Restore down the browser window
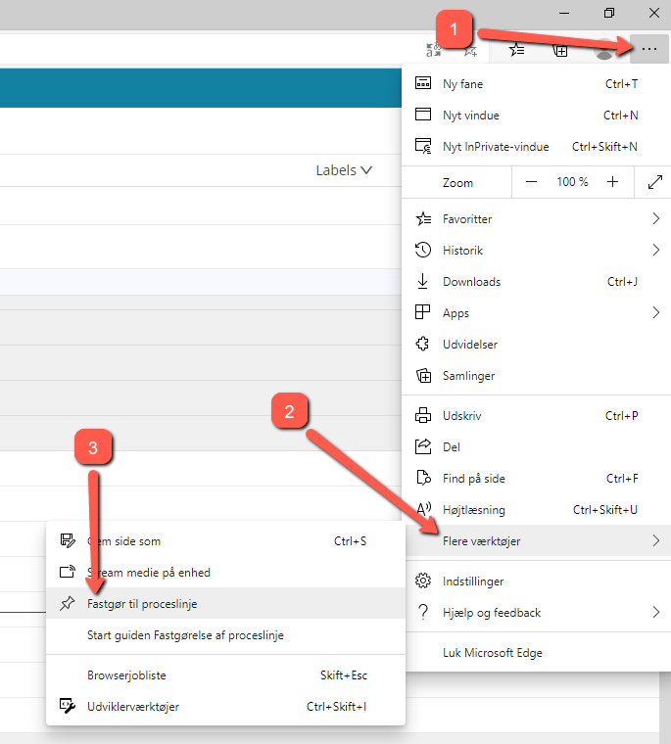Viewport: 671px width, 744px height. point(608,14)
